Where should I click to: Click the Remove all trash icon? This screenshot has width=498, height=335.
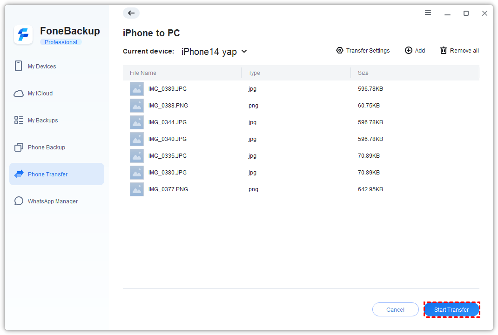pyautogui.click(x=444, y=51)
